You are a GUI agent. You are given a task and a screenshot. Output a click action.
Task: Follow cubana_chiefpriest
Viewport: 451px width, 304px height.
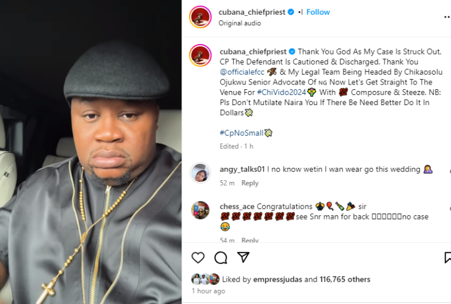(318, 12)
